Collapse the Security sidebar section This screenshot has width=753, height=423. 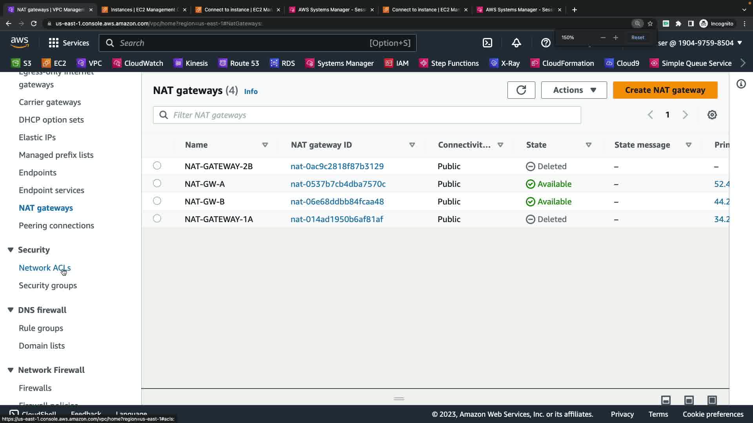click(x=11, y=250)
